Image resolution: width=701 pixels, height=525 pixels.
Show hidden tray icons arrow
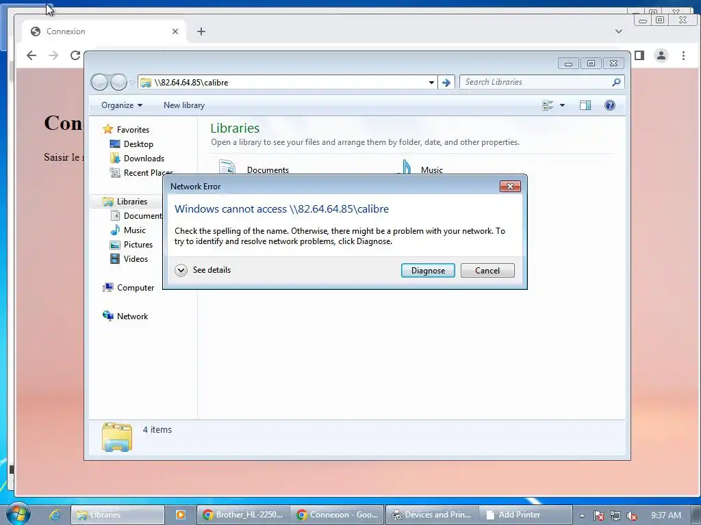pos(582,515)
